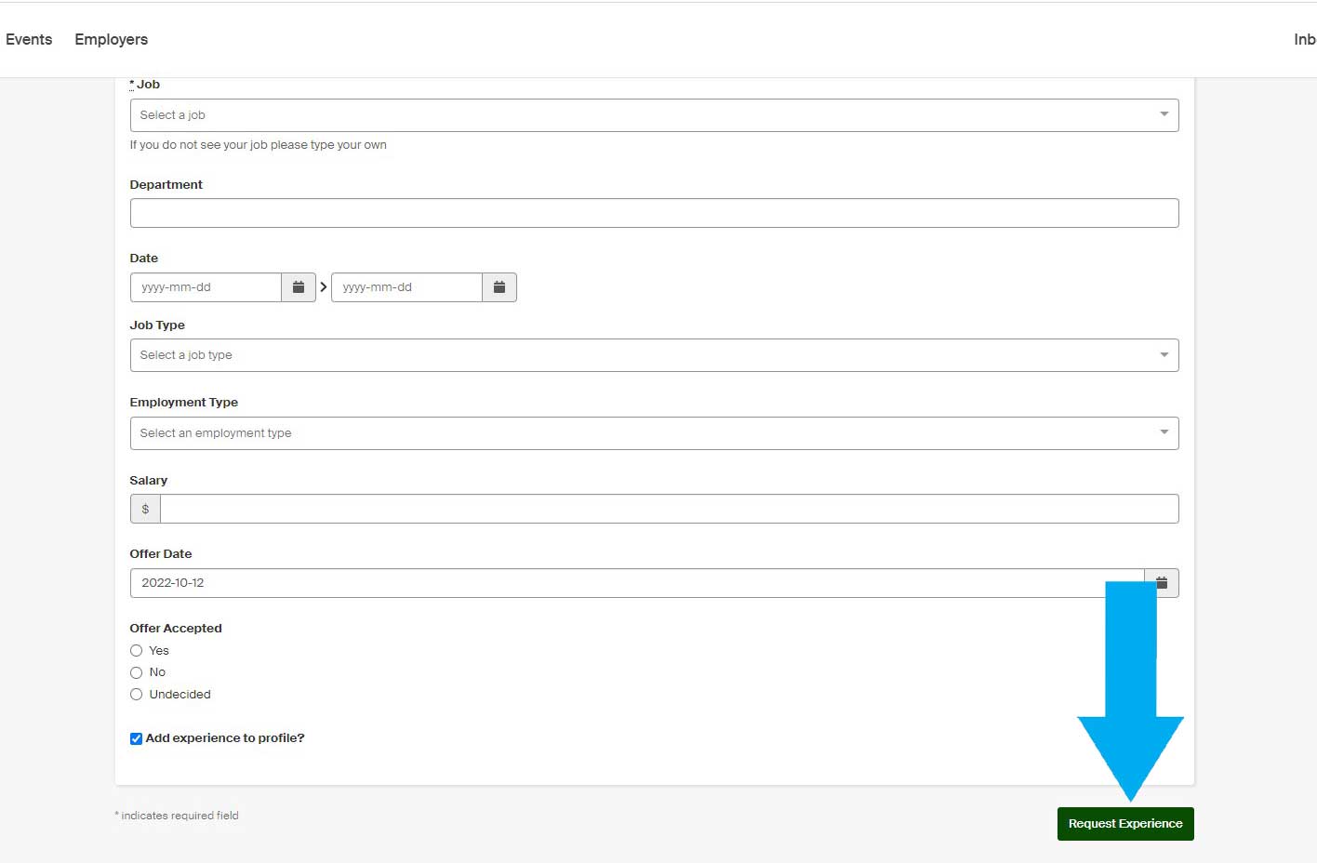
Task: Focus the Salary amount field
Action: pos(670,509)
